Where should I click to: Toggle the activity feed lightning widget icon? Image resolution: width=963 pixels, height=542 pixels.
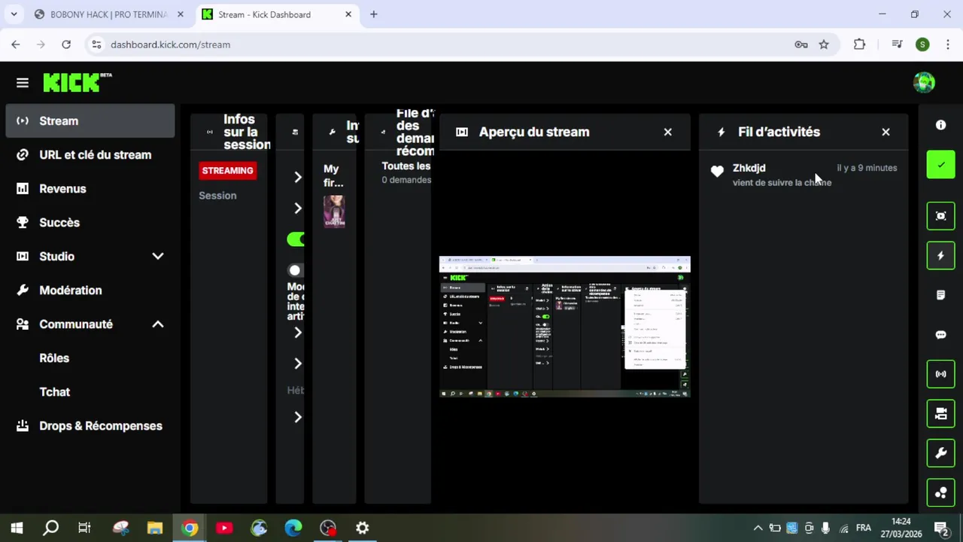click(x=940, y=256)
